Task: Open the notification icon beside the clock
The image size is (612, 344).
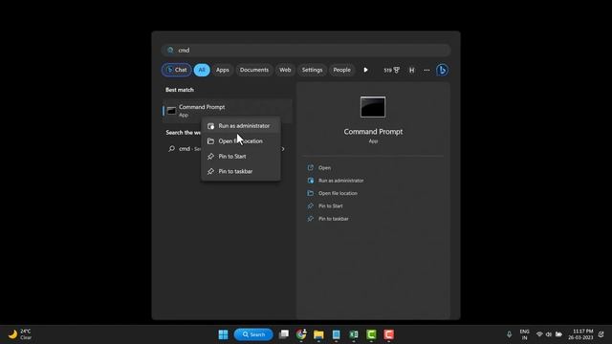Action: pos(601,334)
